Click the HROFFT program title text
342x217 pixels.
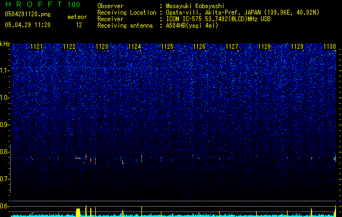pyautogui.click(x=34, y=4)
